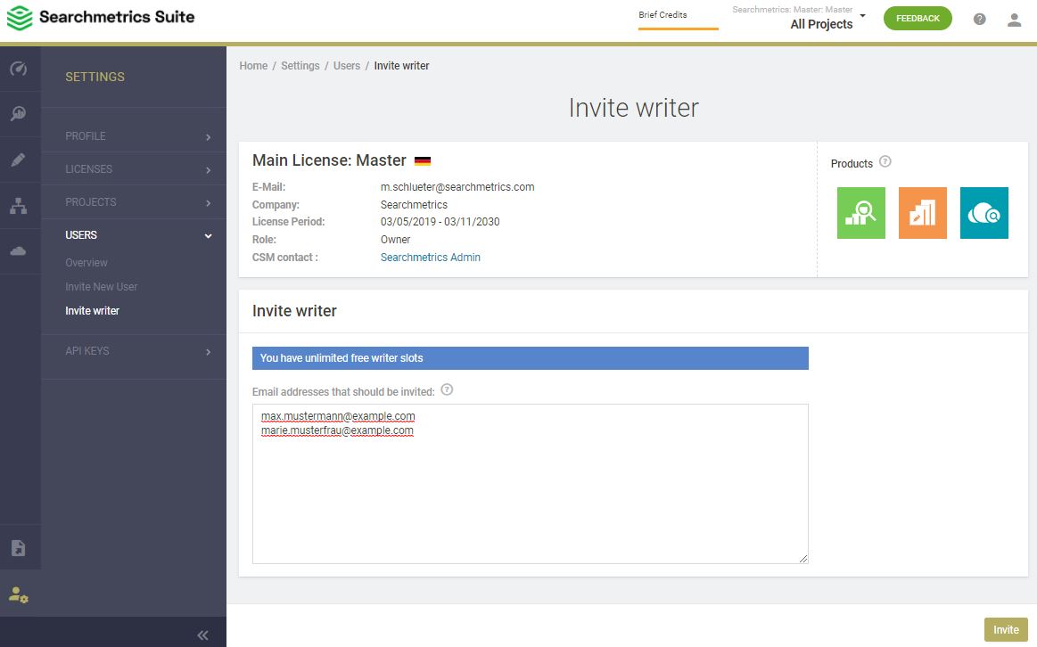Image resolution: width=1037 pixels, height=647 pixels.
Task: Click the License Period date range
Action: [x=440, y=222]
